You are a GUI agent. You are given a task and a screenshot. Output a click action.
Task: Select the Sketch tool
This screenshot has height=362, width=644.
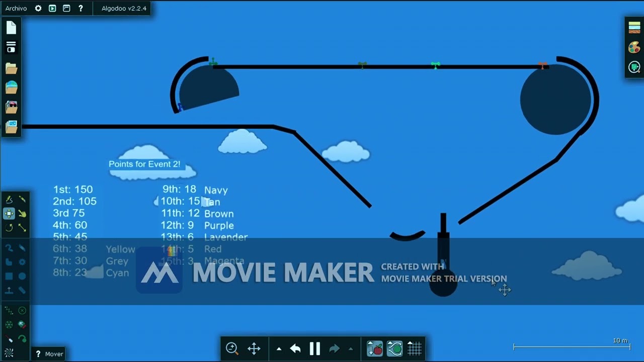(x=9, y=200)
